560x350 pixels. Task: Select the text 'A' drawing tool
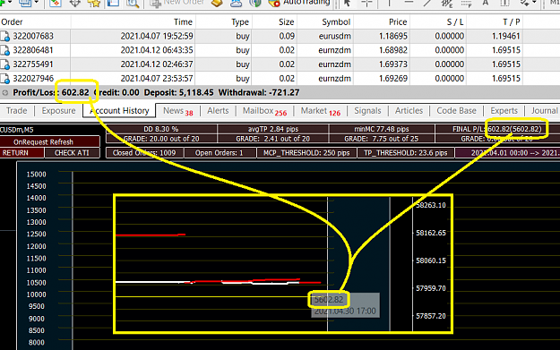click(x=486, y=3)
